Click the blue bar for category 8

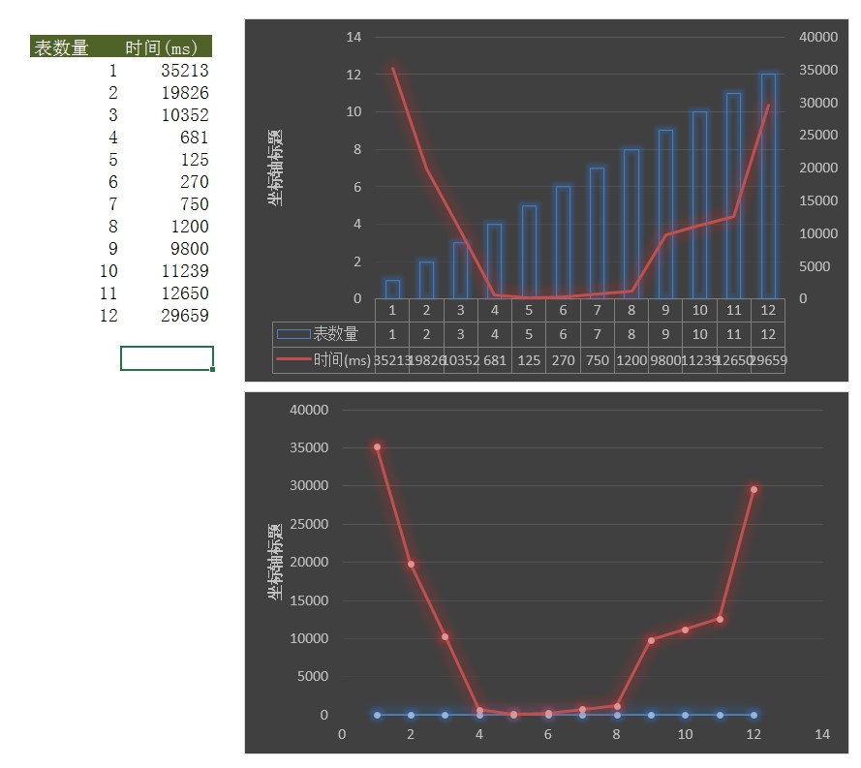tap(631, 224)
